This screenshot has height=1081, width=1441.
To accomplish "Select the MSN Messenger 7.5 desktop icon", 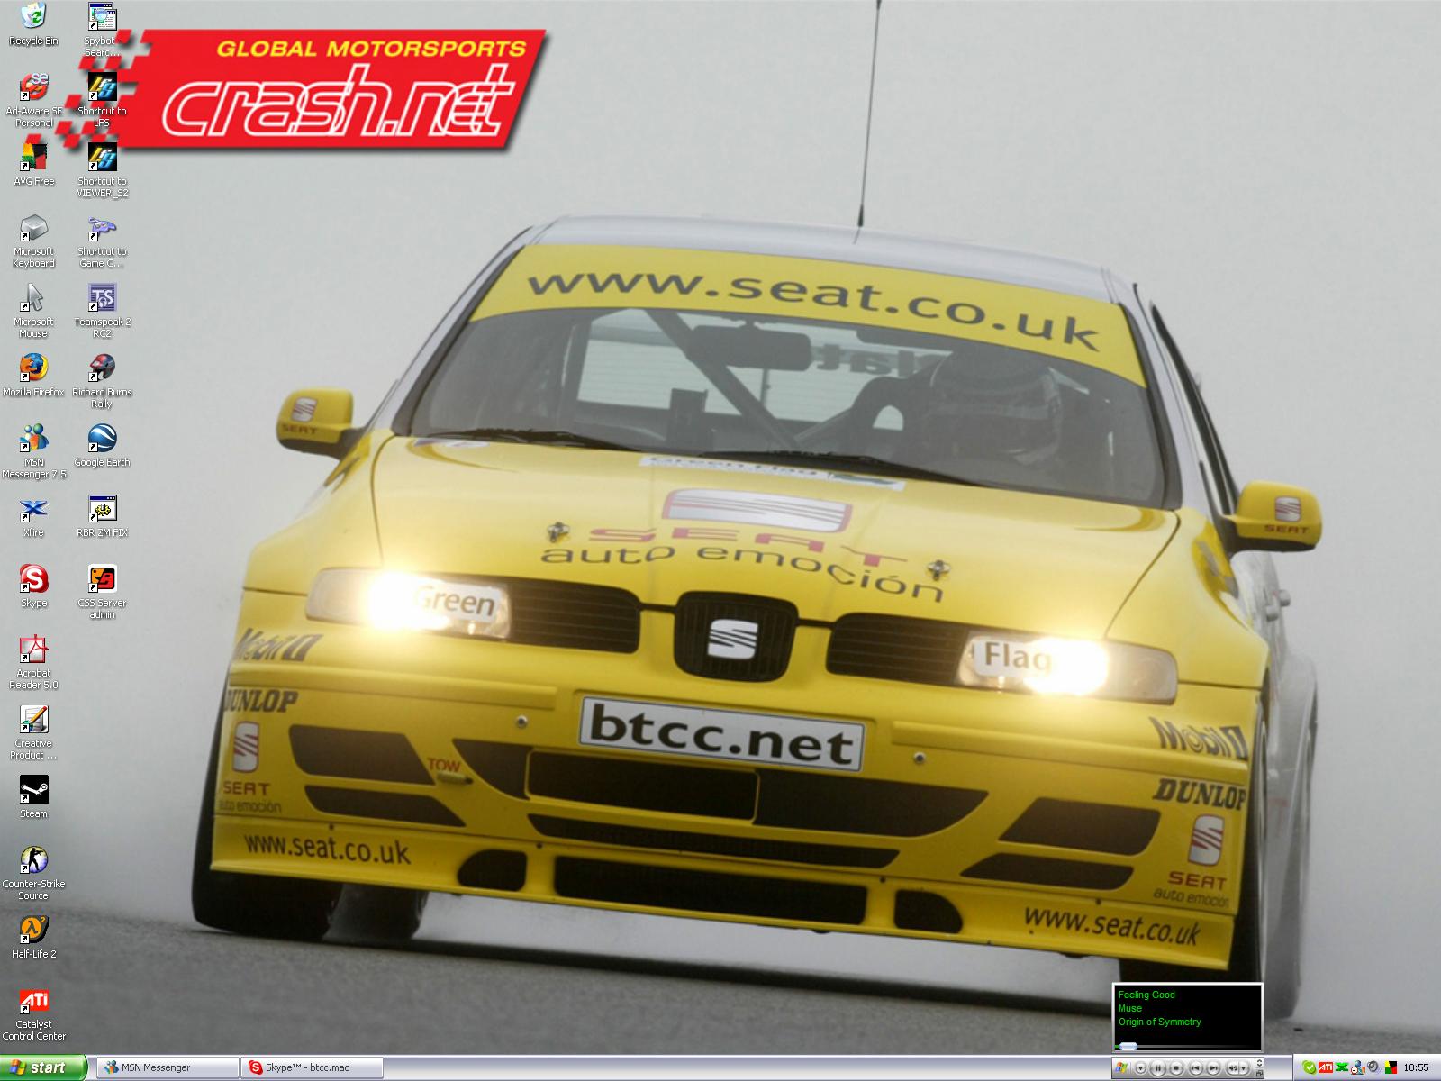I will pos(33,451).
